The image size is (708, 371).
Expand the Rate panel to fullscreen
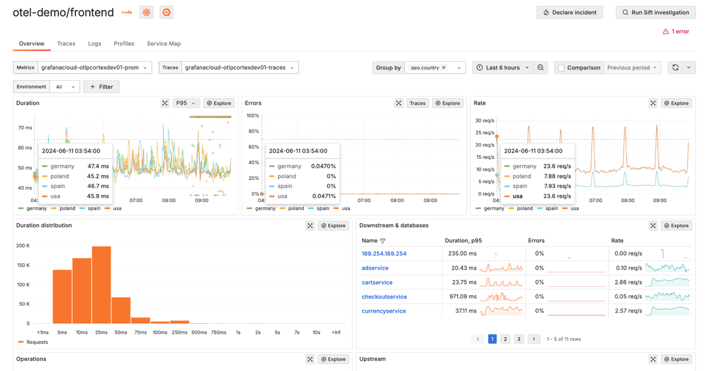tap(653, 103)
